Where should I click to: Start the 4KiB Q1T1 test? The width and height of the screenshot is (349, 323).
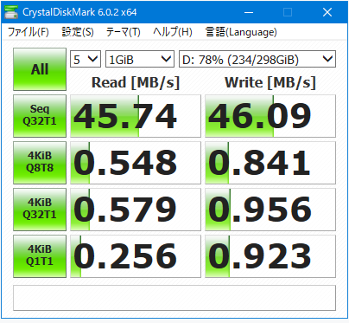[40, 256]
